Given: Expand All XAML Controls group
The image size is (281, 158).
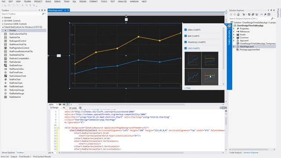Looking at the screenshot, I should (x=3, y=21).
